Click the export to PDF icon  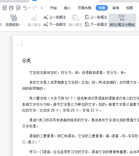tap(4, 8)
